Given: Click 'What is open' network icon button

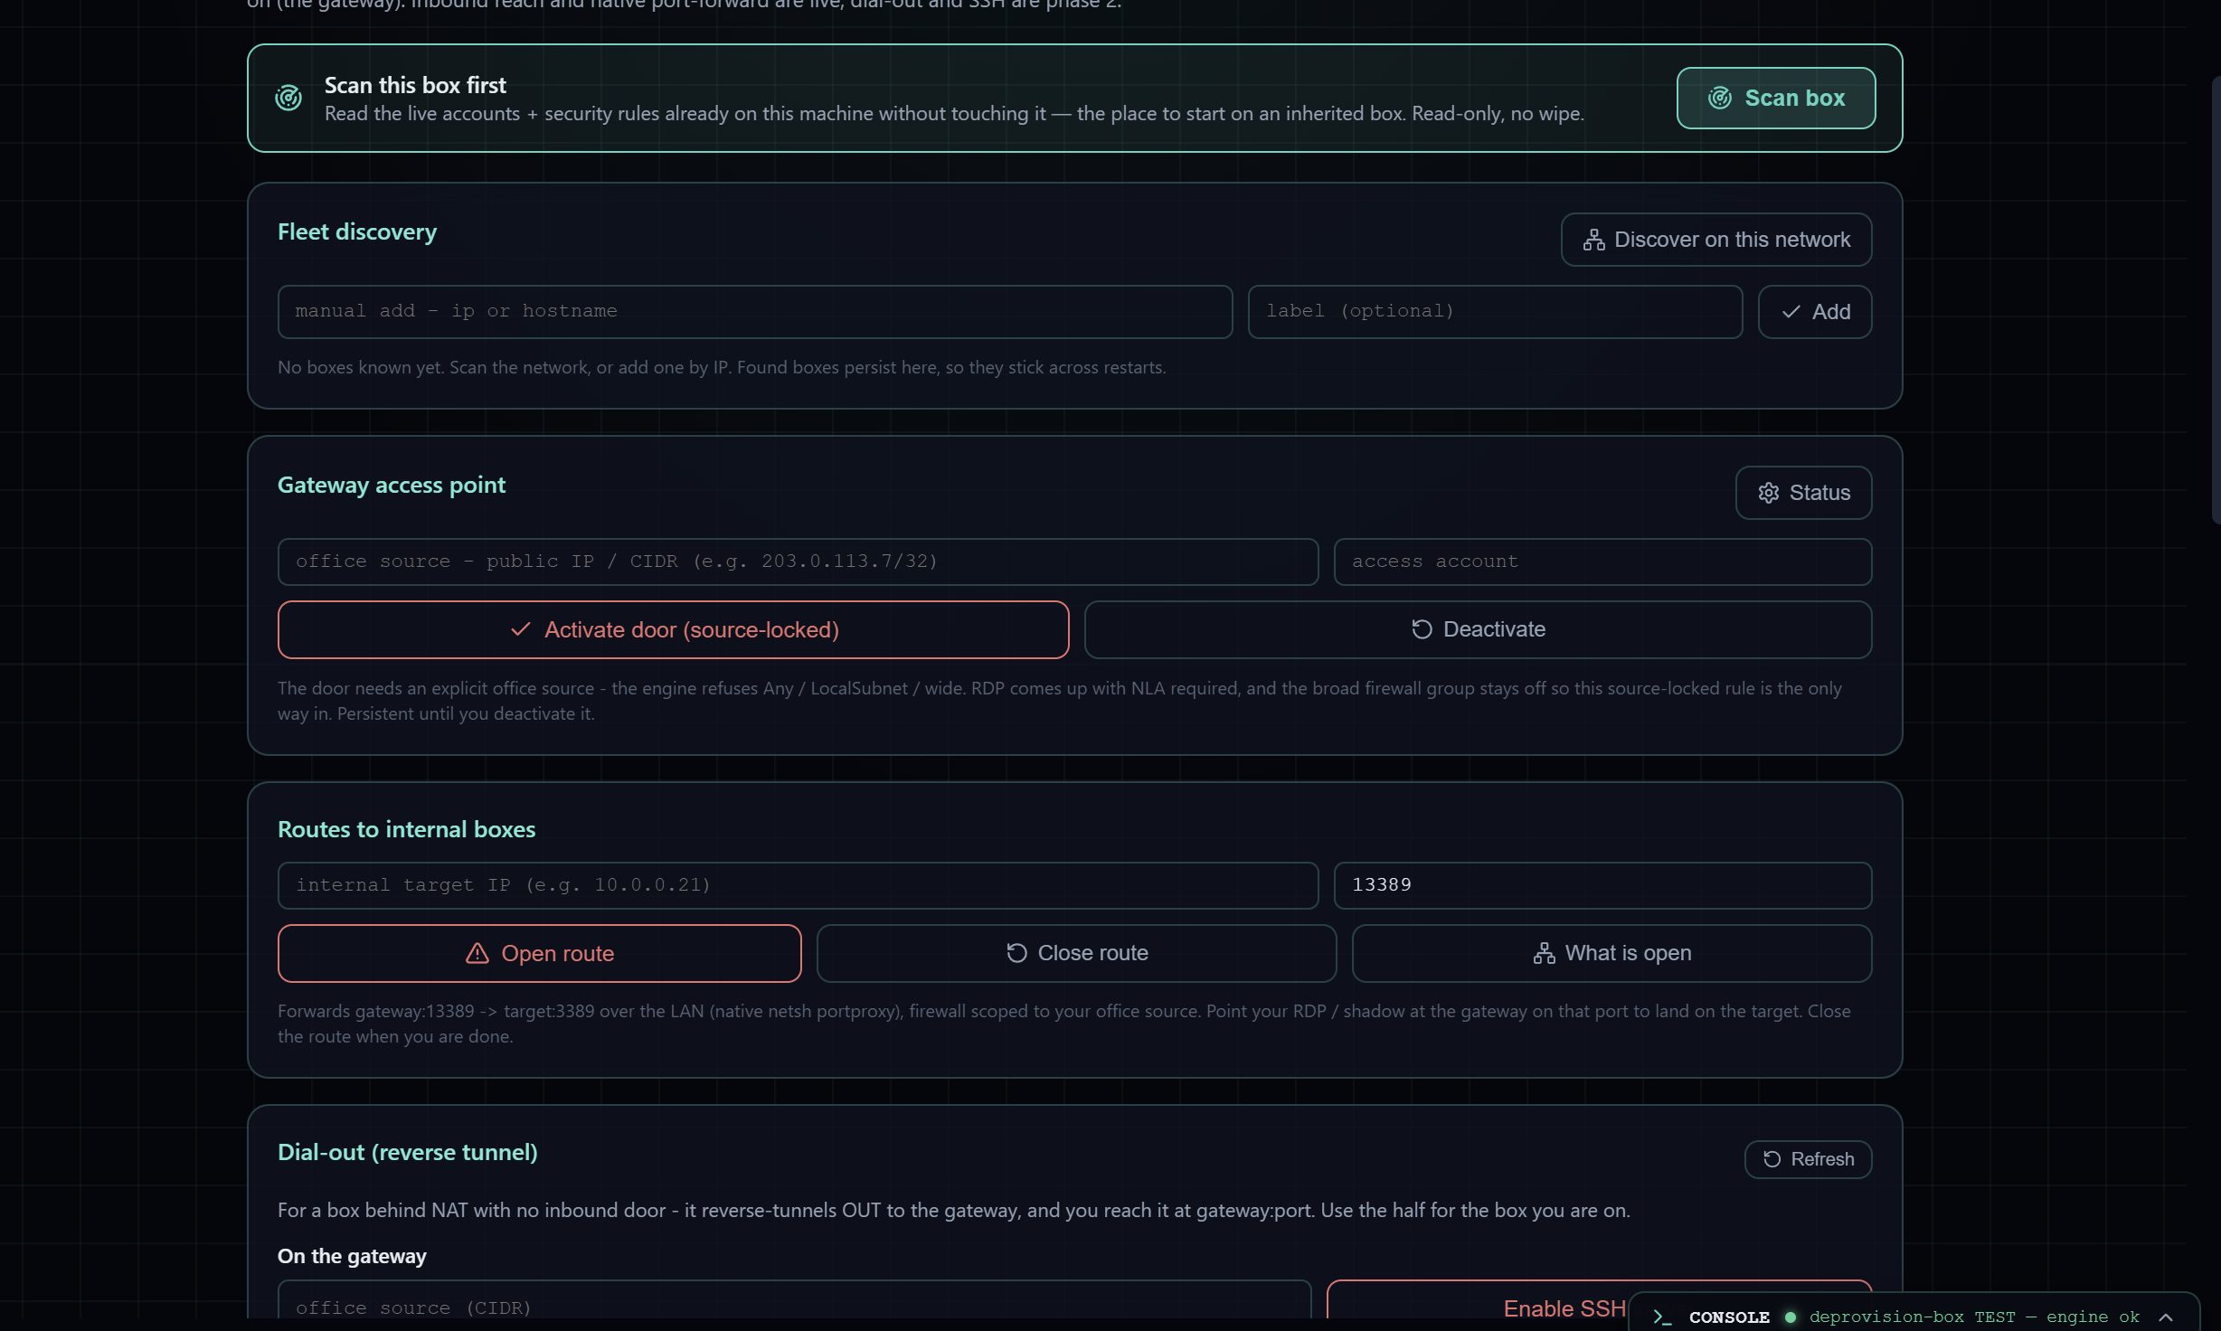Looking at the screenshot, I should coord(1611,953).
